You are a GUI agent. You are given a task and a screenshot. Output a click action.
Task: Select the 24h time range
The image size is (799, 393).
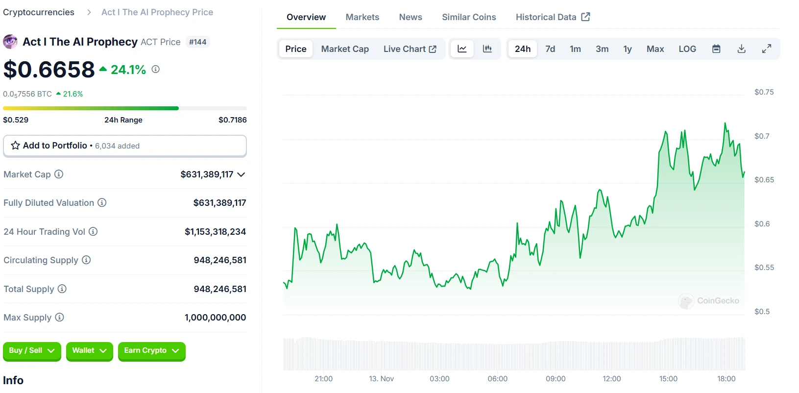pos(523,49)
